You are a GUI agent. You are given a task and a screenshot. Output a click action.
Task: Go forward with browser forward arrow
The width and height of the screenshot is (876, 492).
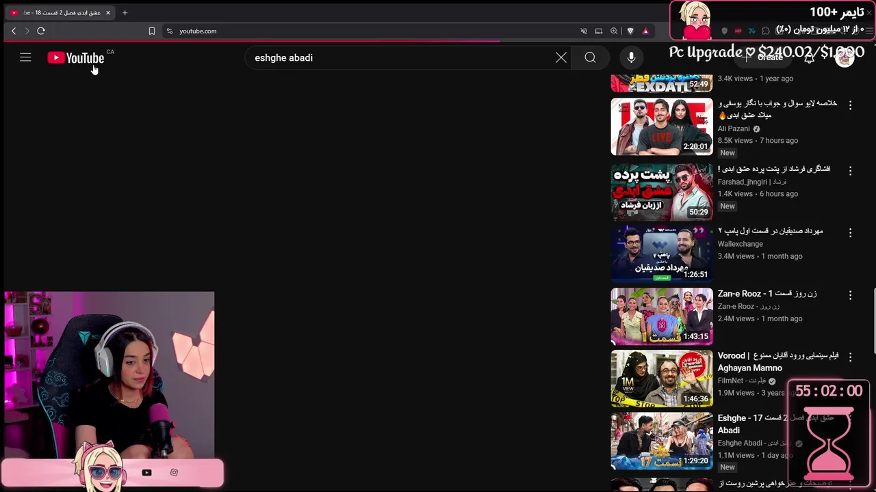[x=27, y=31]
